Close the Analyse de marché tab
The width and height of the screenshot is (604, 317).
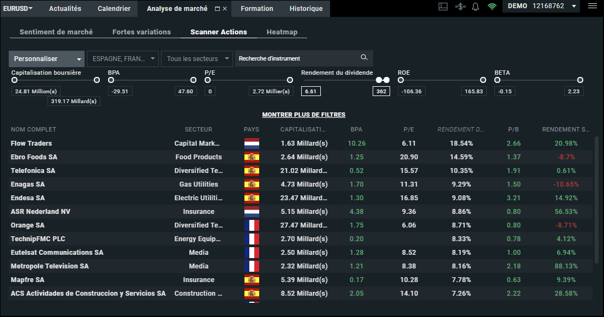click(225, 9)
